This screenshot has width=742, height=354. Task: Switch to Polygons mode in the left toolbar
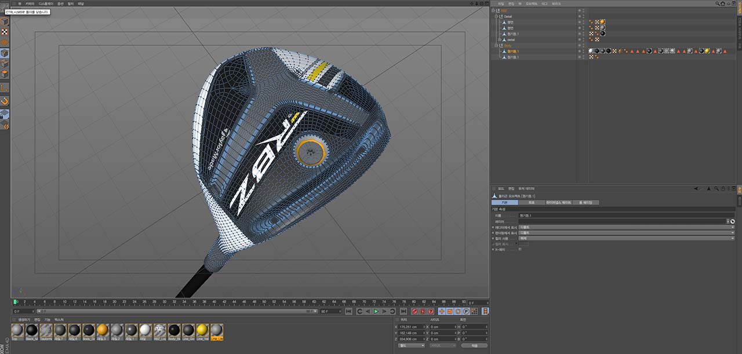pyautogui.click(x=4, y=74)
